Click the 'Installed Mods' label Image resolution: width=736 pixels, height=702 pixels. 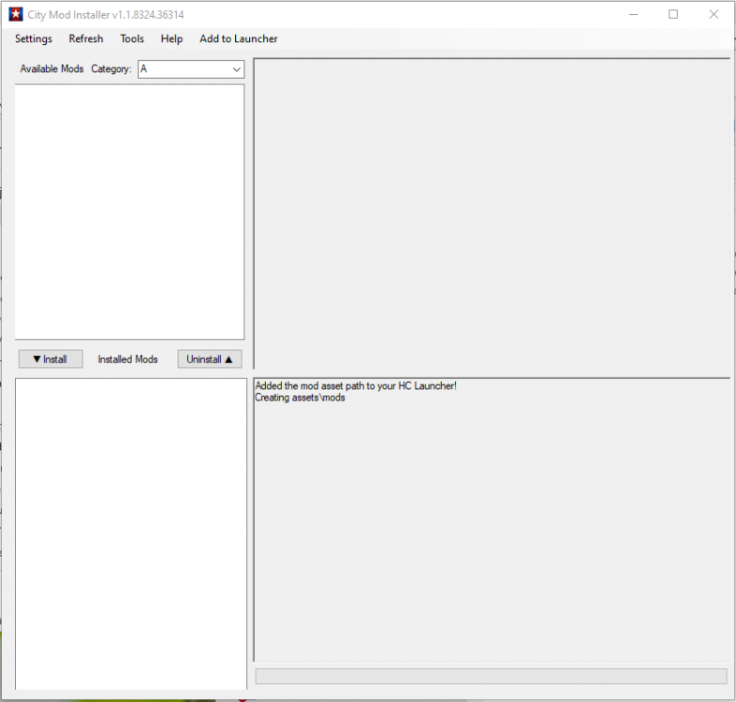127,359
